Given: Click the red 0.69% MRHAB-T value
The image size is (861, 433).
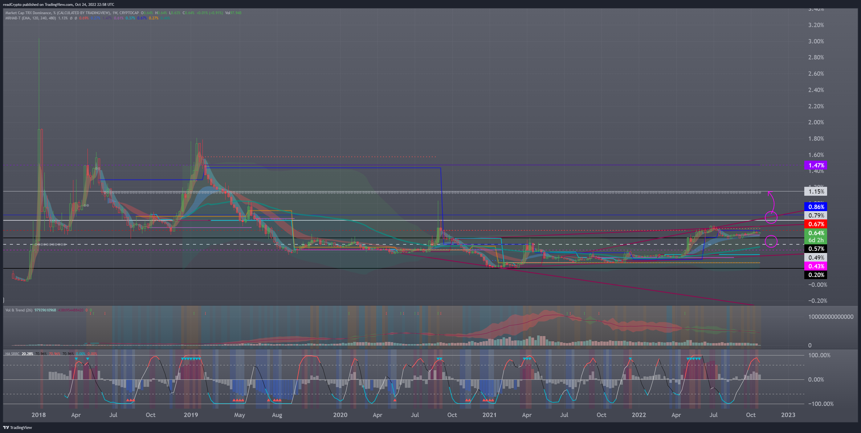Looking at the screenshot, I should click(84, 18).
